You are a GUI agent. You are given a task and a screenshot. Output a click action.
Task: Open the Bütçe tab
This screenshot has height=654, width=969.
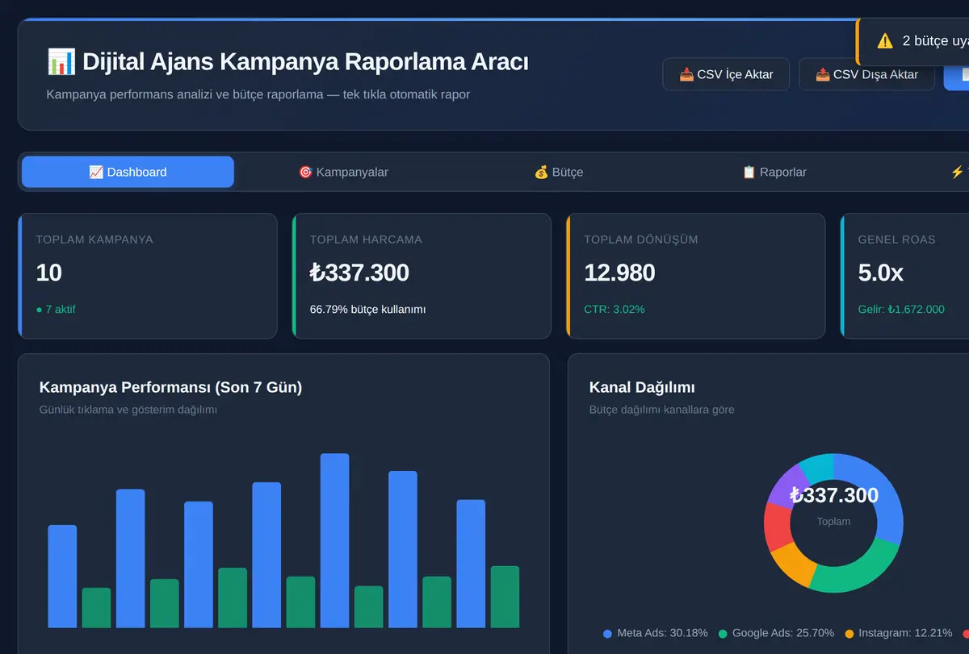559,172
